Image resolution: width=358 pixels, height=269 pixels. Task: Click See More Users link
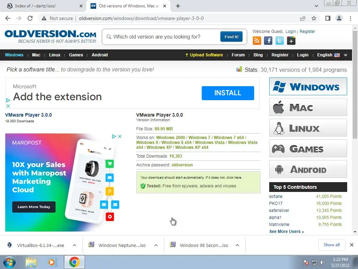pyautogui.click(x=287, y=232)
